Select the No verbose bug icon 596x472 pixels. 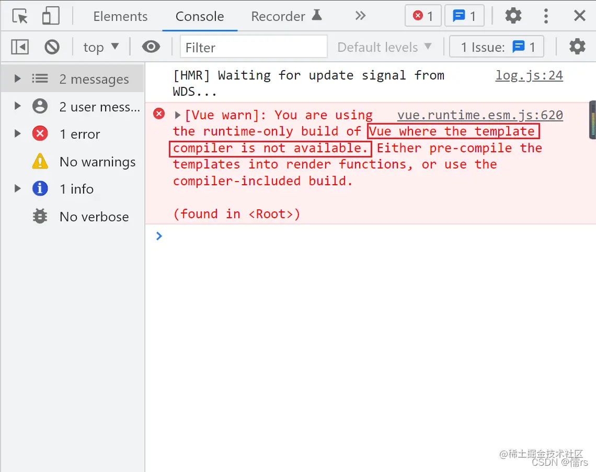click(40, 216)
